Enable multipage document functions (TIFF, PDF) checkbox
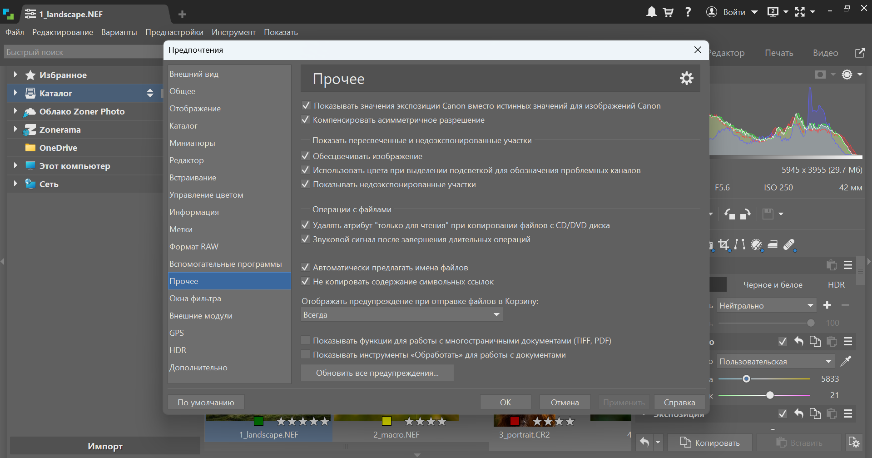Image resolution: width=872 pixels, height=458 pixels. [306, 341]
